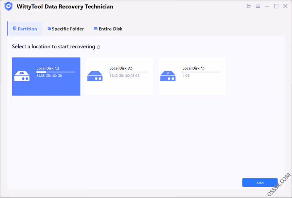
Task: Click the Local Disk(C:) label
Action: [48, 68]
